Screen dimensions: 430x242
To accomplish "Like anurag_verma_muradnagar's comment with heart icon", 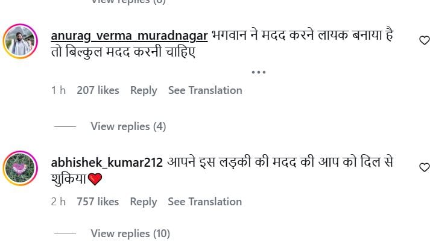I will 423,40.
